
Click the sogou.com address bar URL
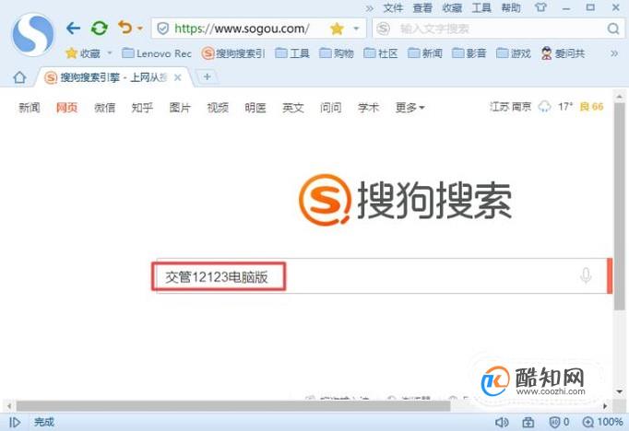click(242, 29)
